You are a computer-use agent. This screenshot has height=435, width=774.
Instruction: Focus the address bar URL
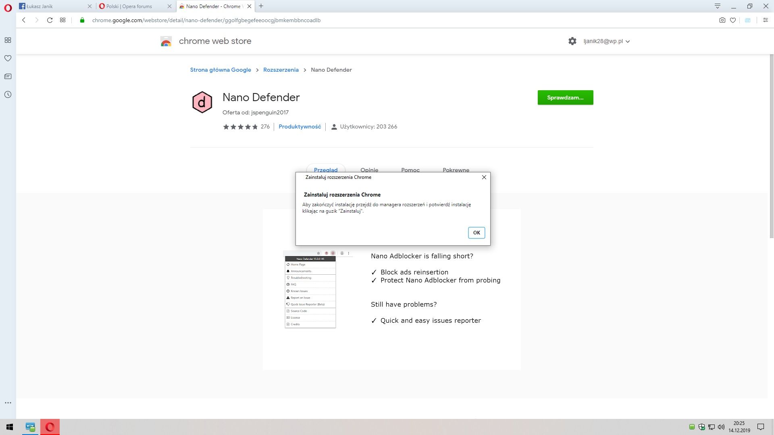206,20
